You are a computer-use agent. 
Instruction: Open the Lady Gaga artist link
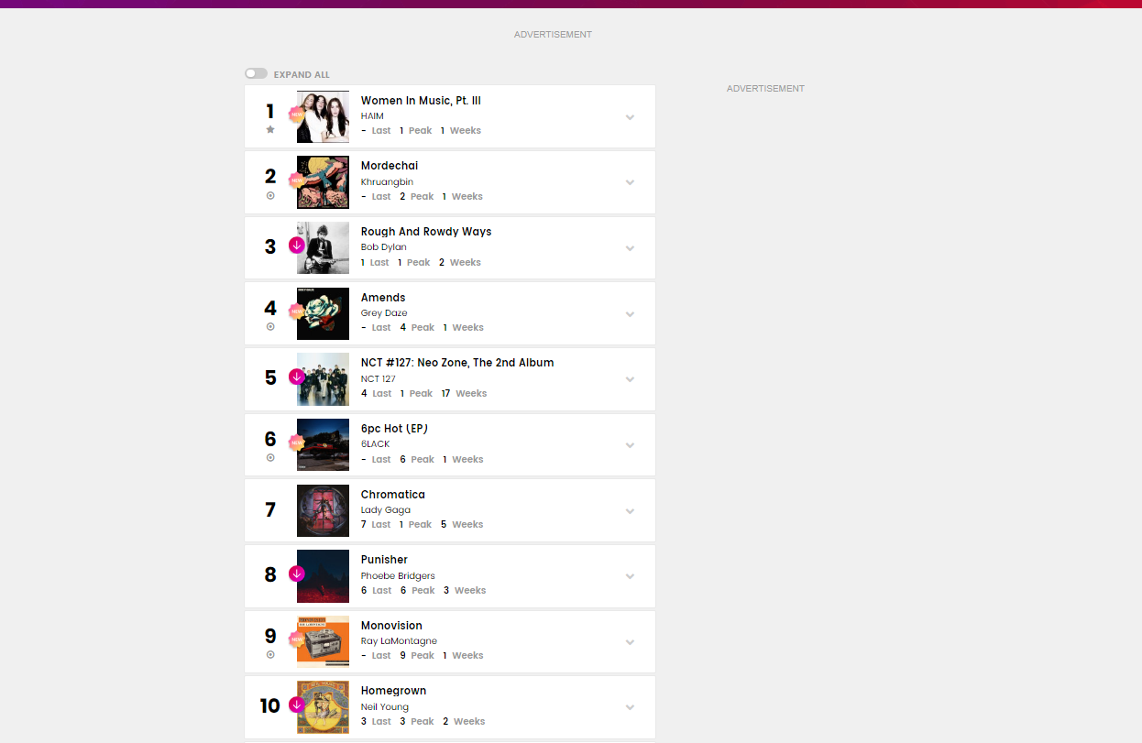tap(386, 510)
